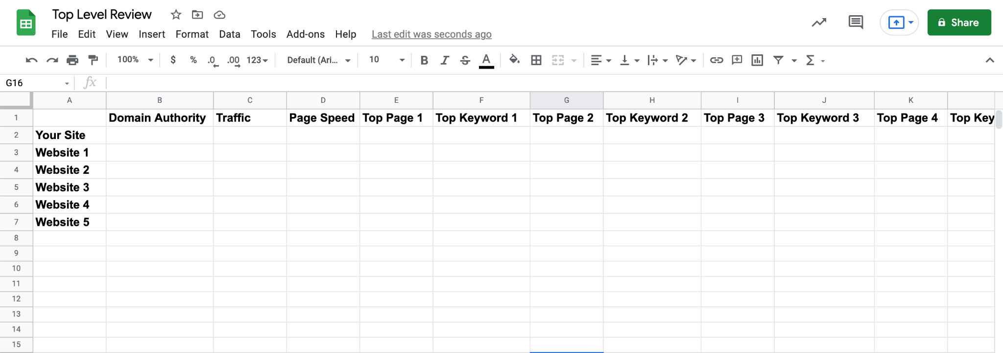Insert a comment from toolbar
1003x353 pixels.
click(737, 60)
